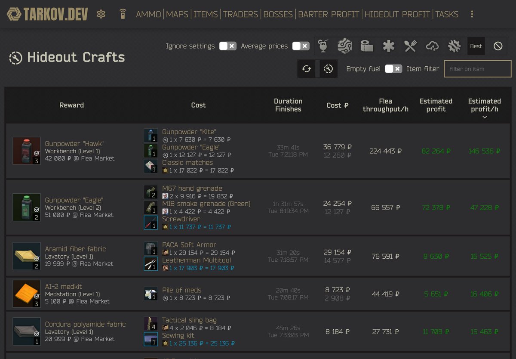Click the AI-2 medkit reward image
The image size is (516, 359).
click(27, 294)
